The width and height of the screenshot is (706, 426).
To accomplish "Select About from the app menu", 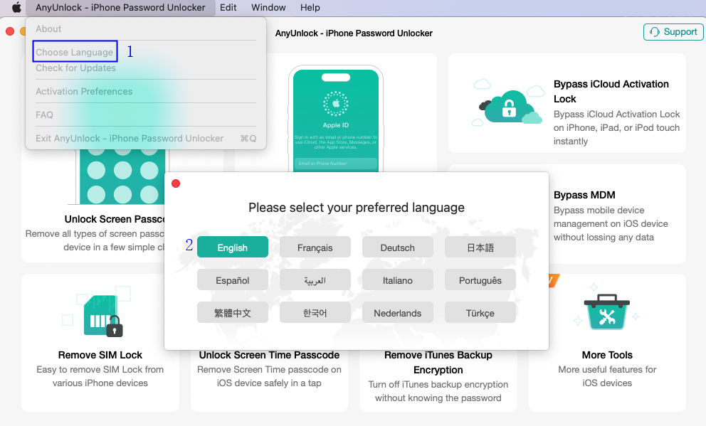I will click(x=48, y=28).
